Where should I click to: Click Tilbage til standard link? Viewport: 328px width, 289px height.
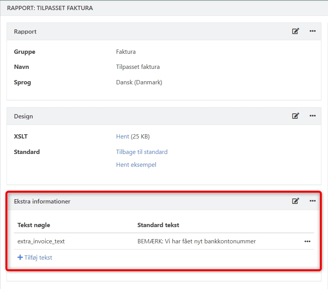point(142,152)
